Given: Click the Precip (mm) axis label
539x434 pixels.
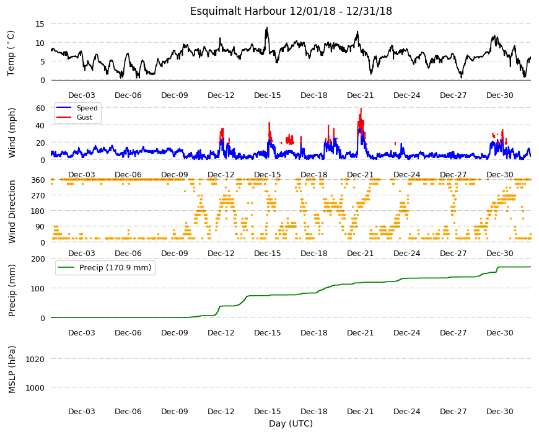Looking at the screenshot, I should pos(12,290).
